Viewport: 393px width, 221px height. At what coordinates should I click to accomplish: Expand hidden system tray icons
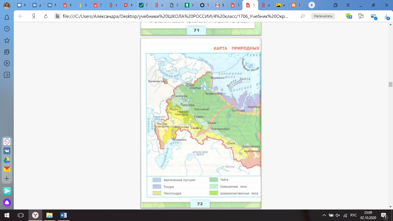click(324, 215)
